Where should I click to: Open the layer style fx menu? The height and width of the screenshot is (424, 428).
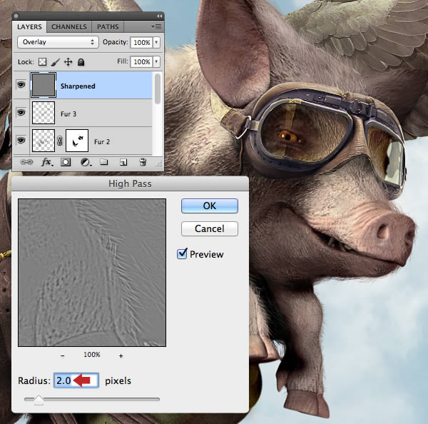tap(47, 162)
